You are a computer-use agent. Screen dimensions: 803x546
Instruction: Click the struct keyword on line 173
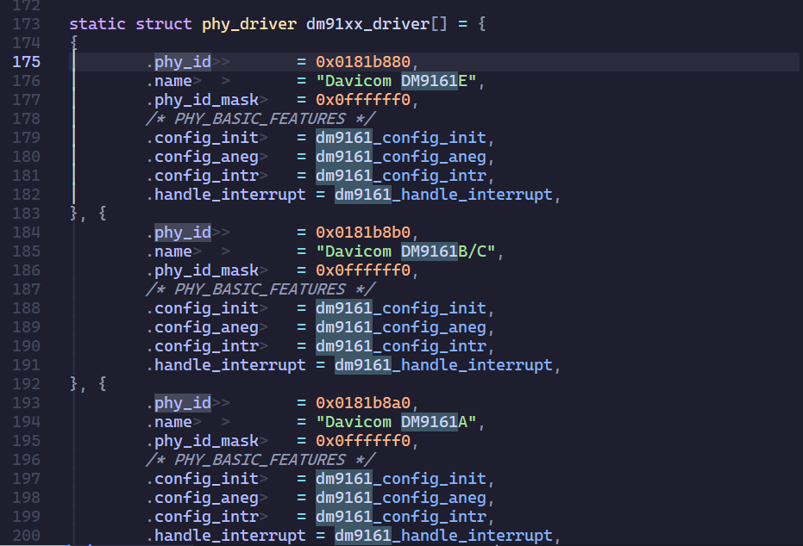[163, 24]
